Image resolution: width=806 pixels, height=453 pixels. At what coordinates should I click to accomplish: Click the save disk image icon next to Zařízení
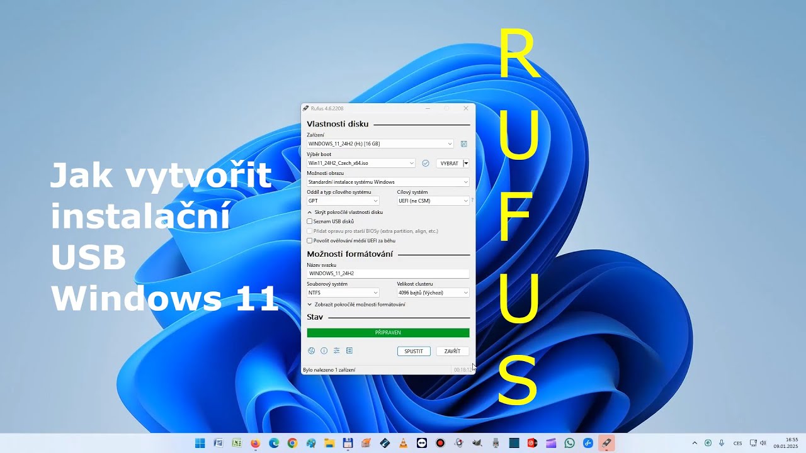[463, 144]
